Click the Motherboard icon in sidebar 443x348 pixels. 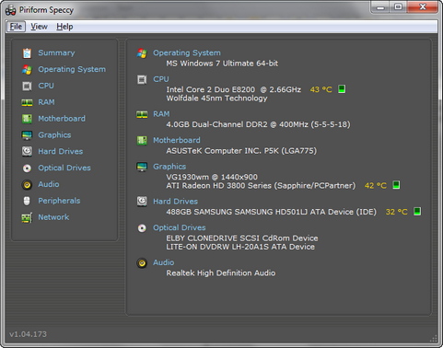coord(27,119)
